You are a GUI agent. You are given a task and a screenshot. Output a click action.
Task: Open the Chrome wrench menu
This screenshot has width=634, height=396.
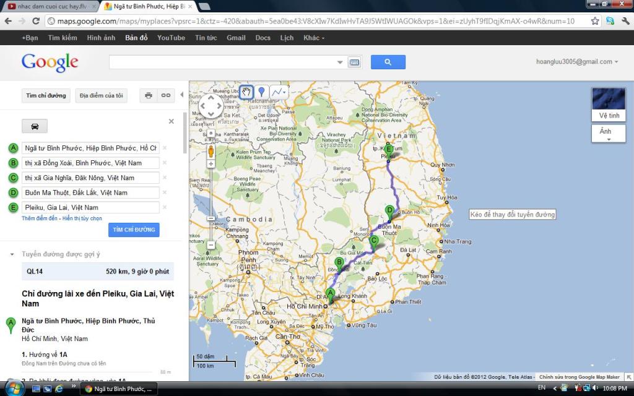(x=625, y=21)
